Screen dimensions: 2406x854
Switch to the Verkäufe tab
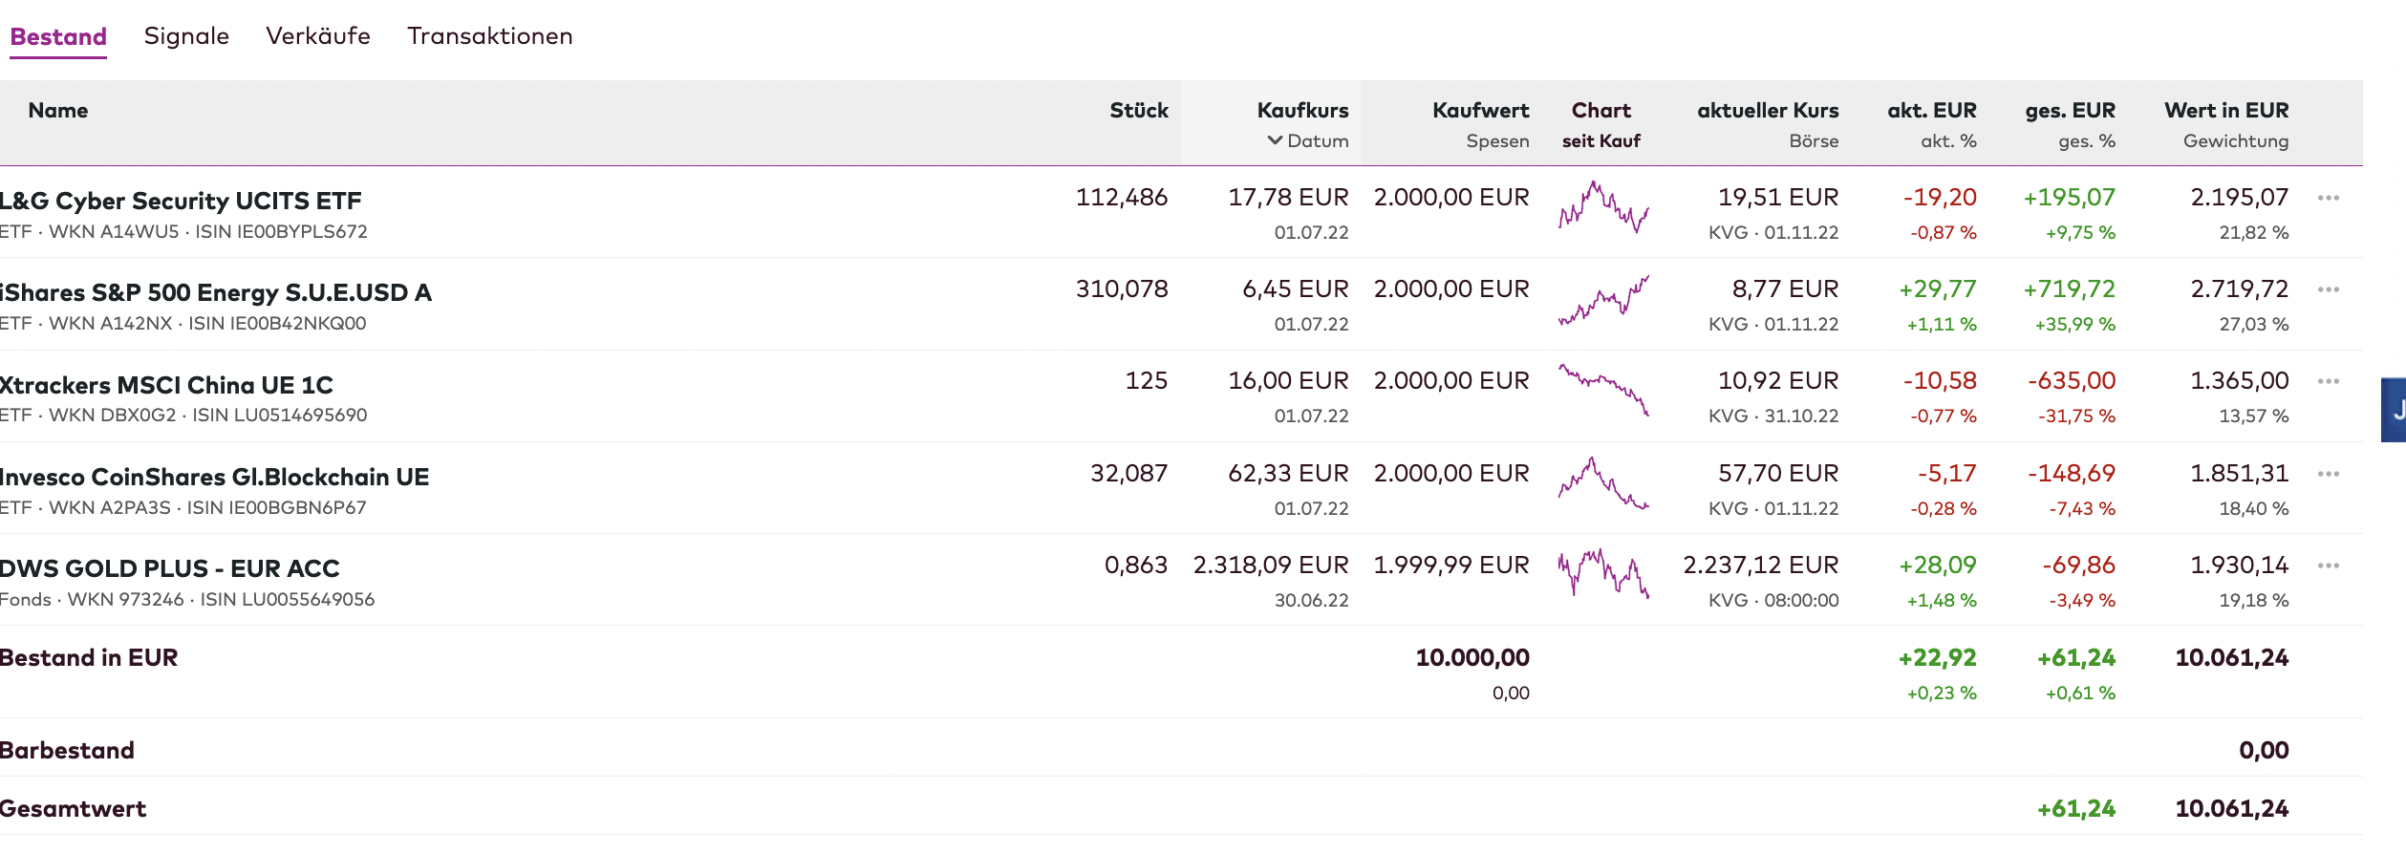pyautogui.click(x=318, y=36)
